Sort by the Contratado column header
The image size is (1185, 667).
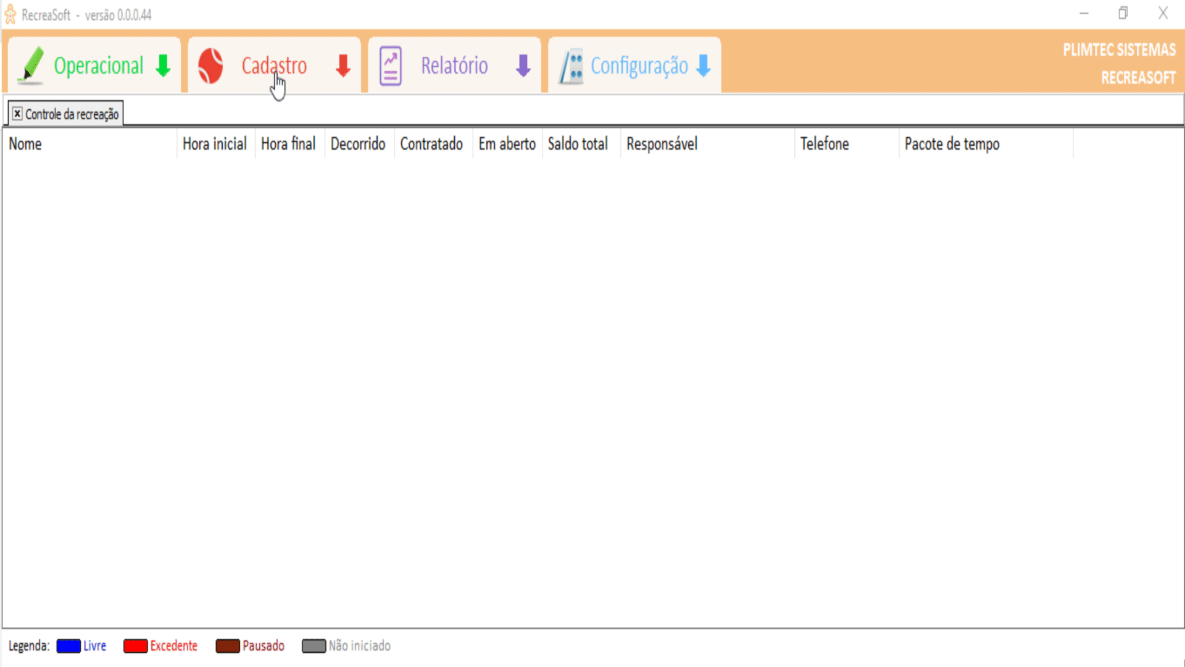(434, 144)
